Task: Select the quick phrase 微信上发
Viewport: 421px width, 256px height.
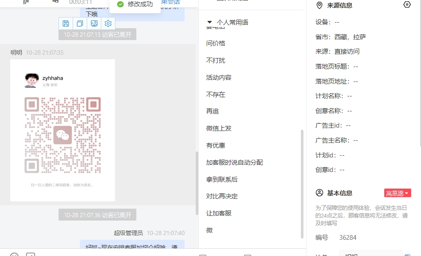Action: point(218,128)
